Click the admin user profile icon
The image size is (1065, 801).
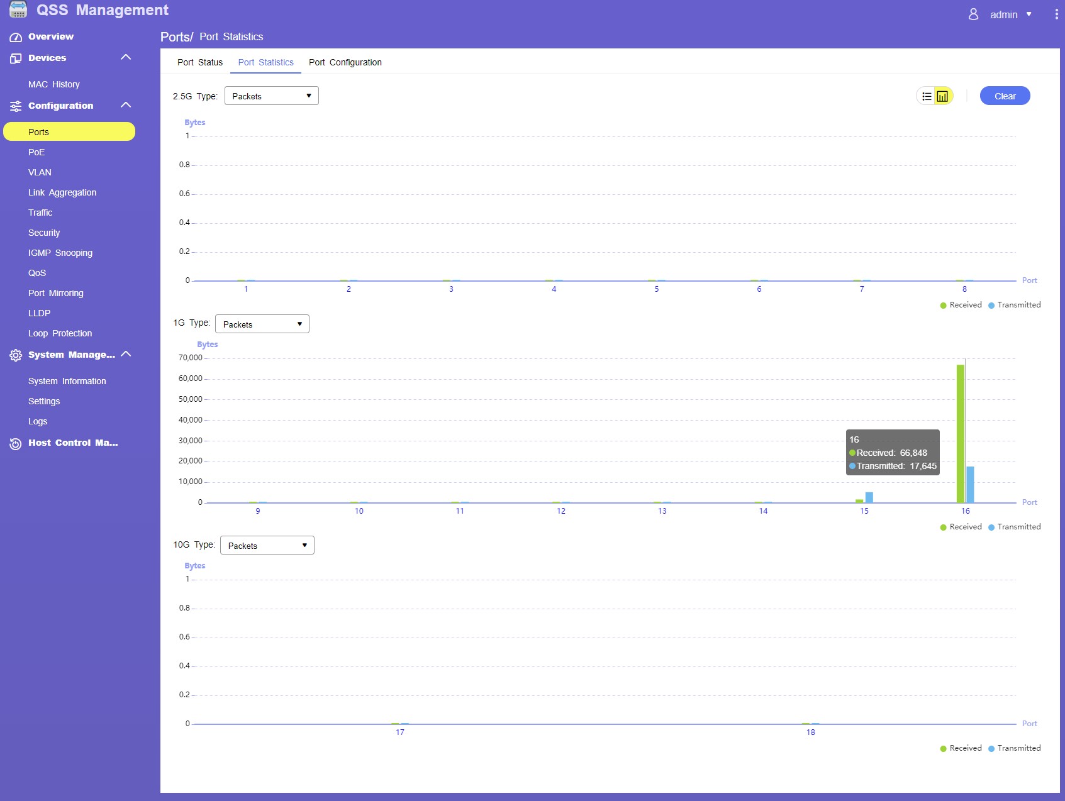pos(973,14)
